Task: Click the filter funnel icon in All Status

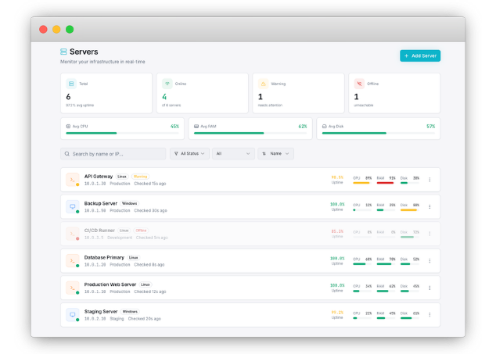Action: [176, 154]
